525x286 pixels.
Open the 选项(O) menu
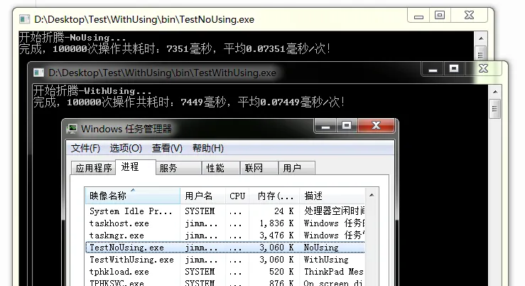pyautogui.click(x=126, y=148)
